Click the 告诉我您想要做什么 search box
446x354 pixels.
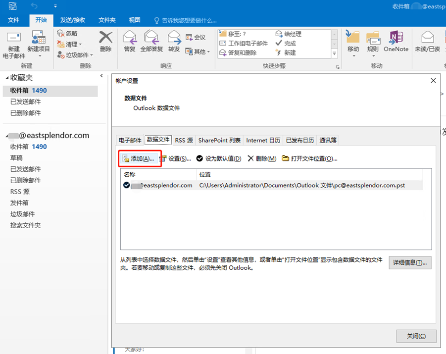pos(186,20)
